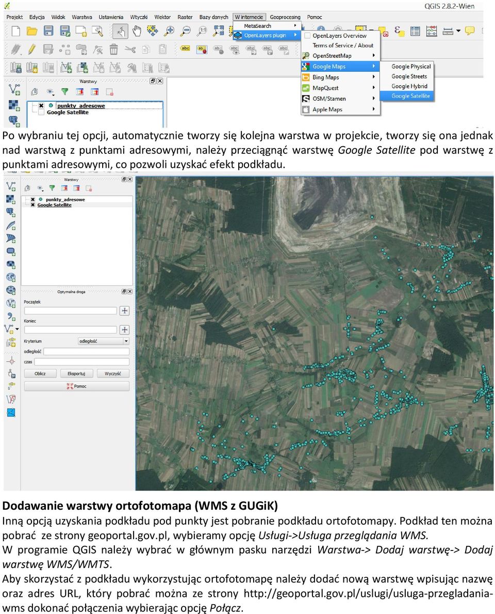495x614 pixels.
Task: Tick the unchecked Google Satellite layer checkbox
Action: pyautogui.click(x=41, y=113)
